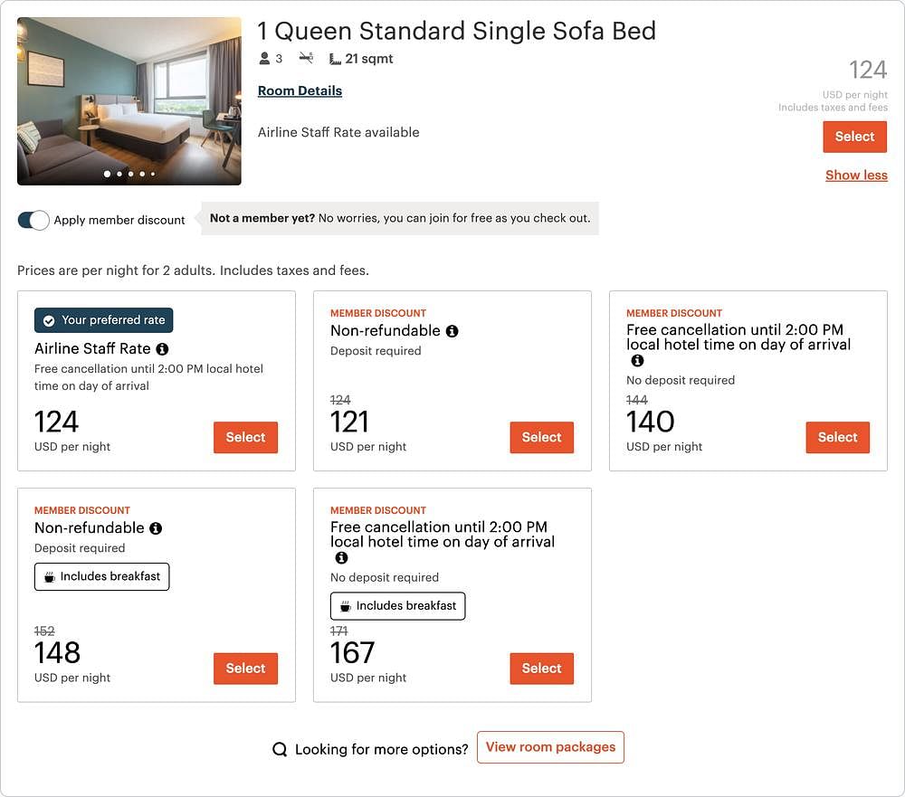The width and height of the screenshot is (905, 797).
Task: Click info icon on Non-refundable breakfast rate
Action: click(x=156, y=528)
